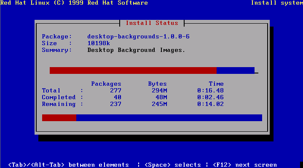Select the desktop-backgrounds-1.0.0-6 package name

coord(138,36)
